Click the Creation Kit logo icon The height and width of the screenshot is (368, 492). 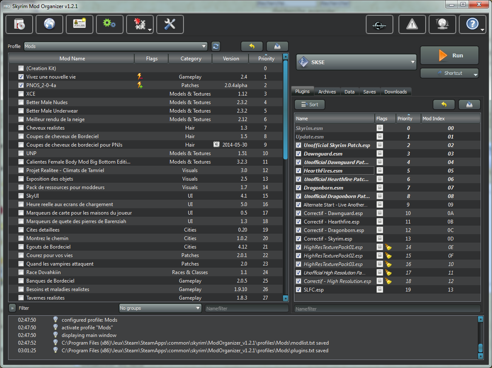point(379,24)
